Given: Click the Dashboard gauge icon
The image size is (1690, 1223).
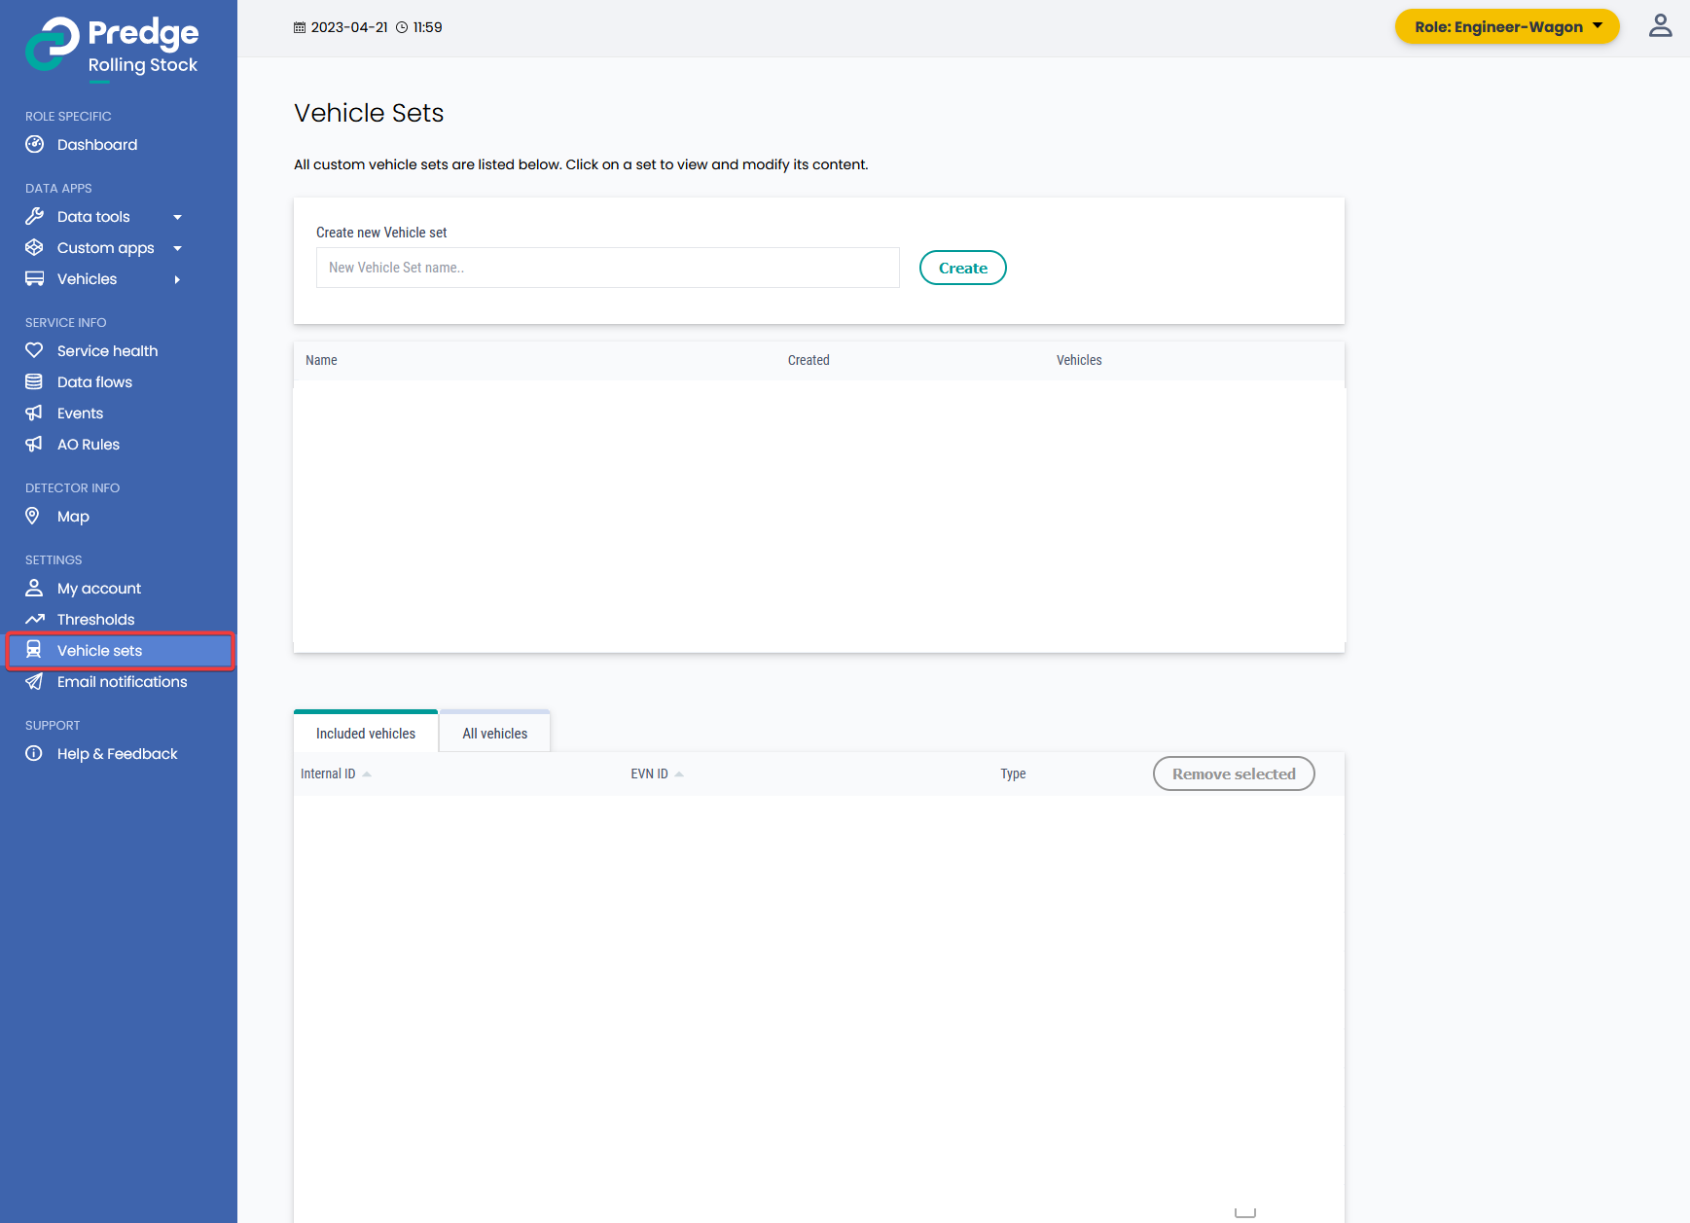Looking at the screenshot, I should (x=34, y=145).
